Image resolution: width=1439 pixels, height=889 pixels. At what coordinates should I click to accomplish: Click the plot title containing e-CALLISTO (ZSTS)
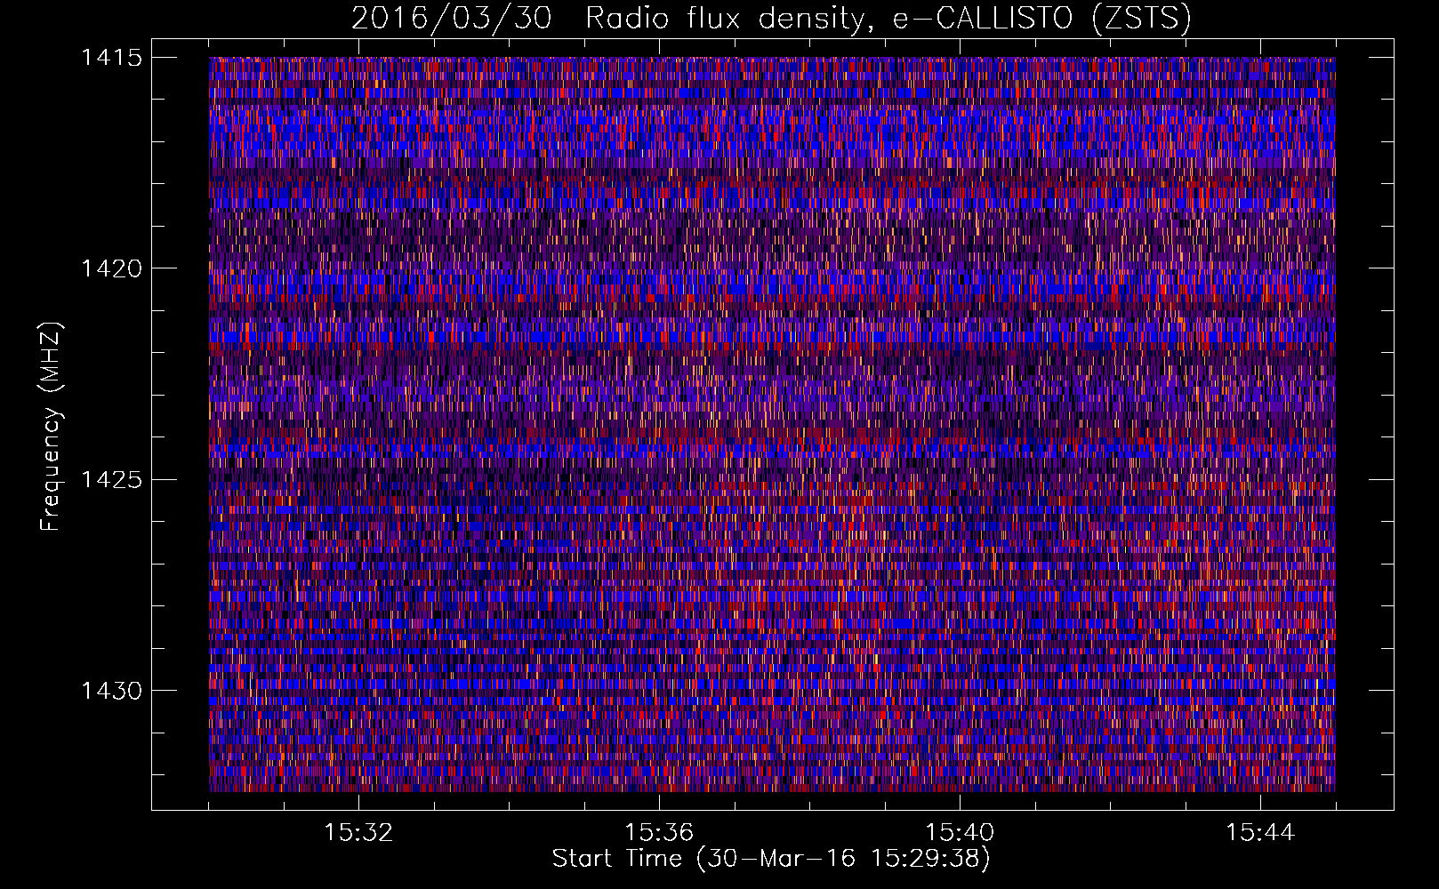click(x=771, y=18)
